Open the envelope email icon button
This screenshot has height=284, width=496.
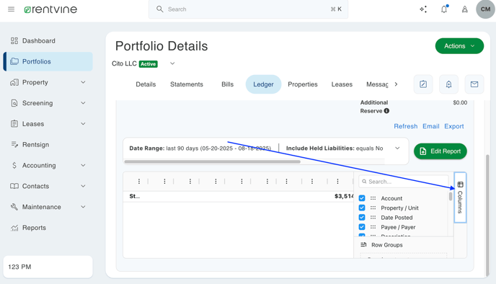(474, 84)
